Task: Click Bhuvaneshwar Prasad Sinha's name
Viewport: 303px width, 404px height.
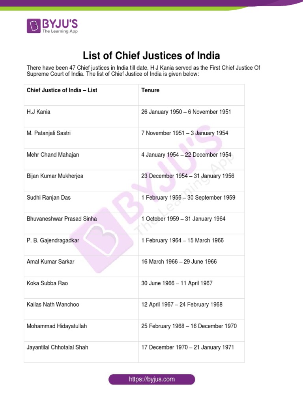Action: (62, 219)
